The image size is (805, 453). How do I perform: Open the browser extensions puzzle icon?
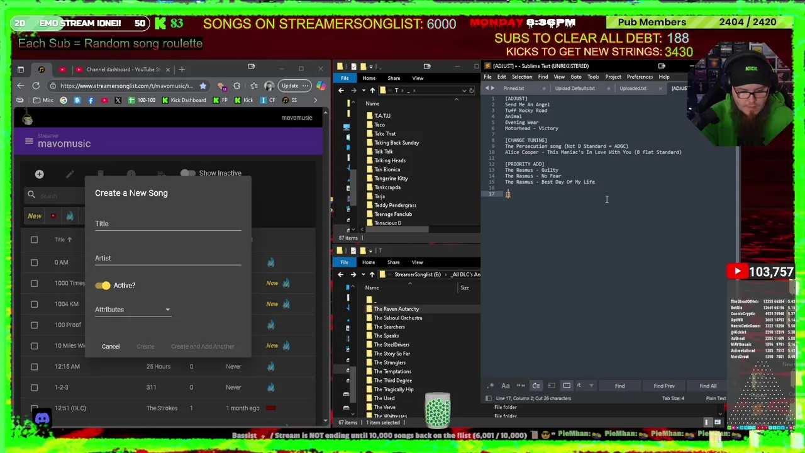pyautogui.click(x=236, y=86)
